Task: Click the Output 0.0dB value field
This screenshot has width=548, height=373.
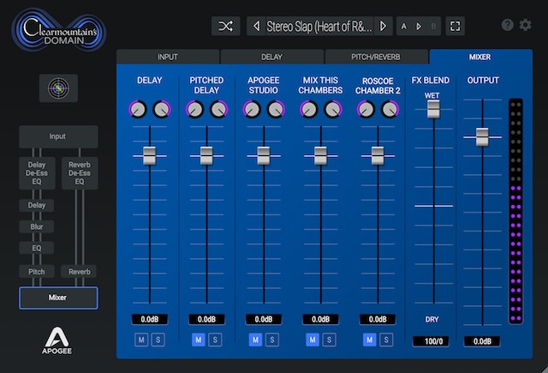Action: [x=482, y=341]
